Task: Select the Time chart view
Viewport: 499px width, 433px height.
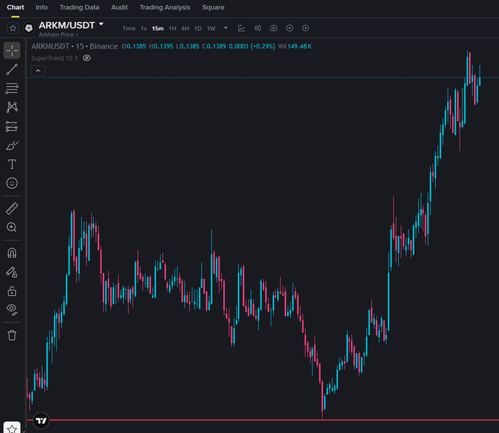Action: 129,29
